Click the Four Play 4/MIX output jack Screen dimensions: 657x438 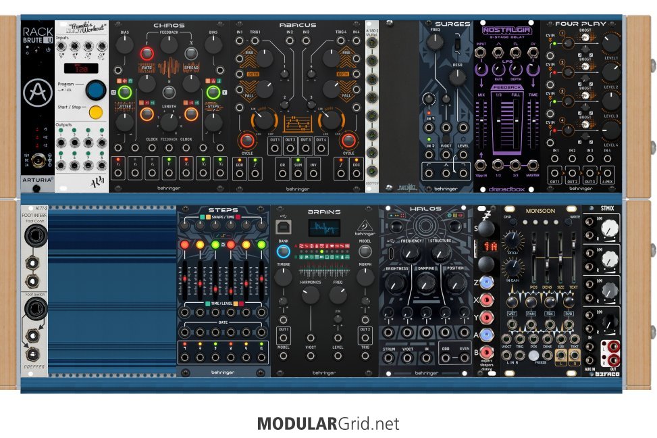tap(607, 173)
